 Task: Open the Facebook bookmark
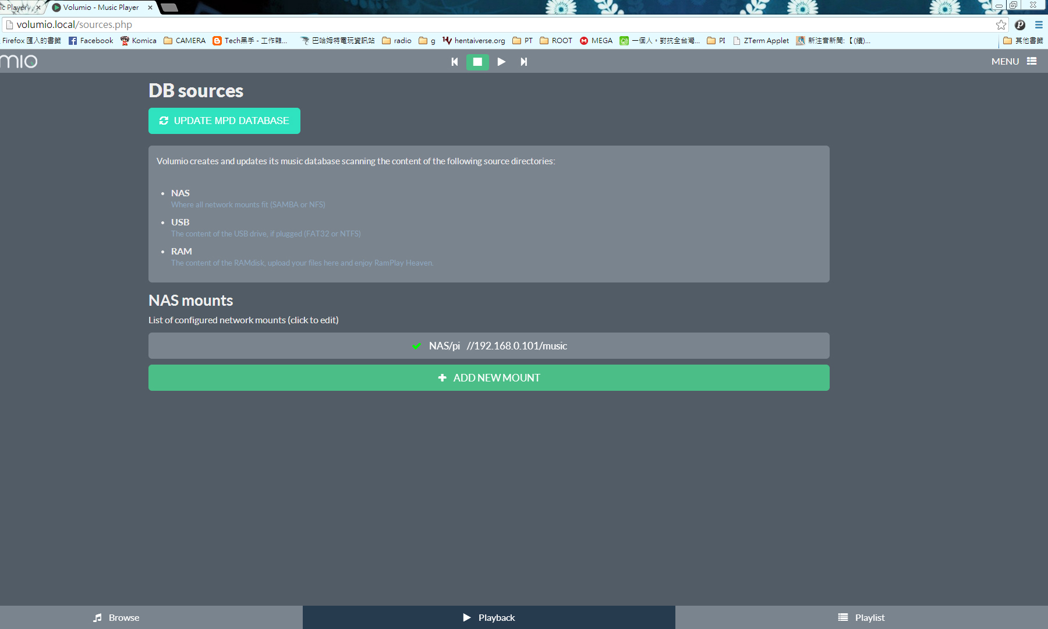tap(91, 41)
